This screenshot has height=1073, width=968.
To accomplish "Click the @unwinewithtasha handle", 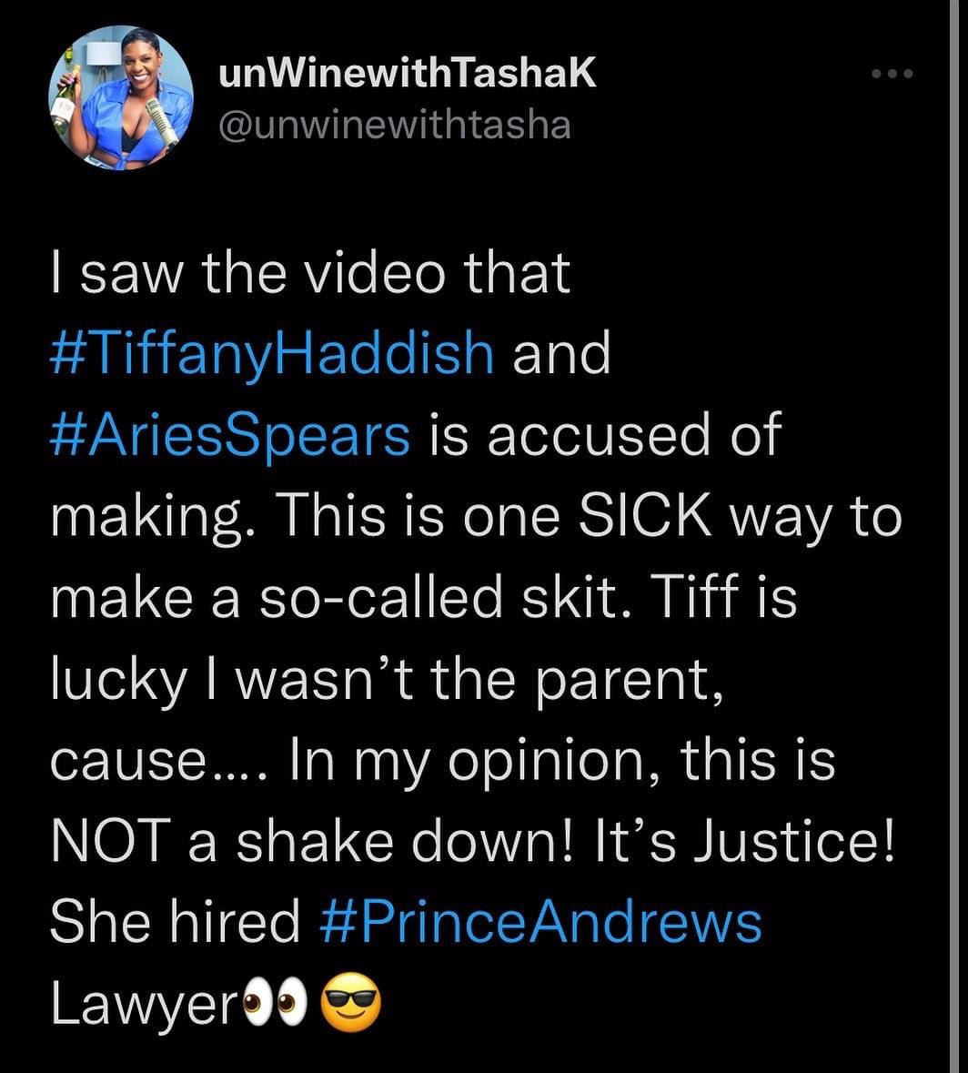I will pyautogui.click(x=395, y=125).
